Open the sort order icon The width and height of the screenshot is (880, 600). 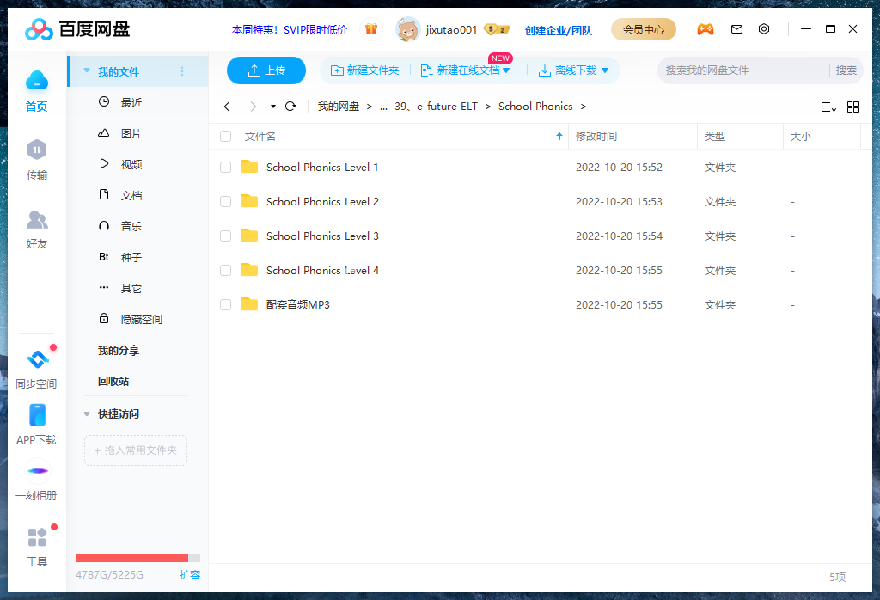tap(829, 107)
